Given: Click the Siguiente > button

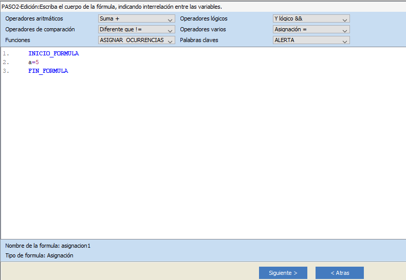Looking at the screenshot, I should [283, 273].
